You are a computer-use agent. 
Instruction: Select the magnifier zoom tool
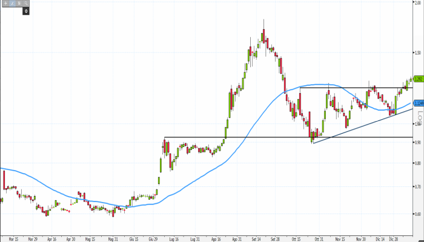point(26,4)
